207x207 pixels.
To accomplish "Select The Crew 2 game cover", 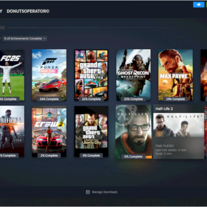I will click(49, 131).
